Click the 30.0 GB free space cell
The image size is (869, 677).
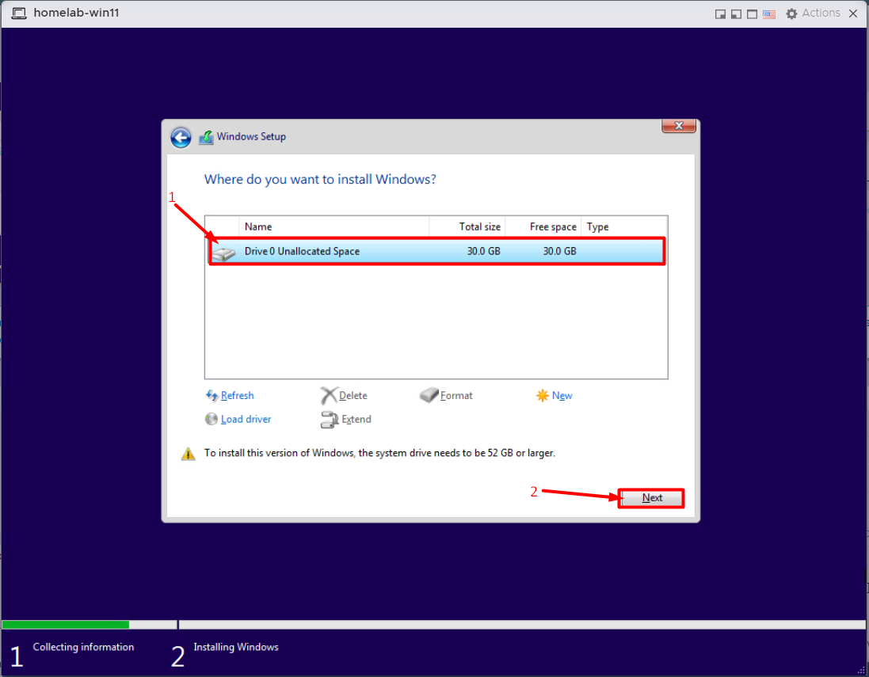559,252
